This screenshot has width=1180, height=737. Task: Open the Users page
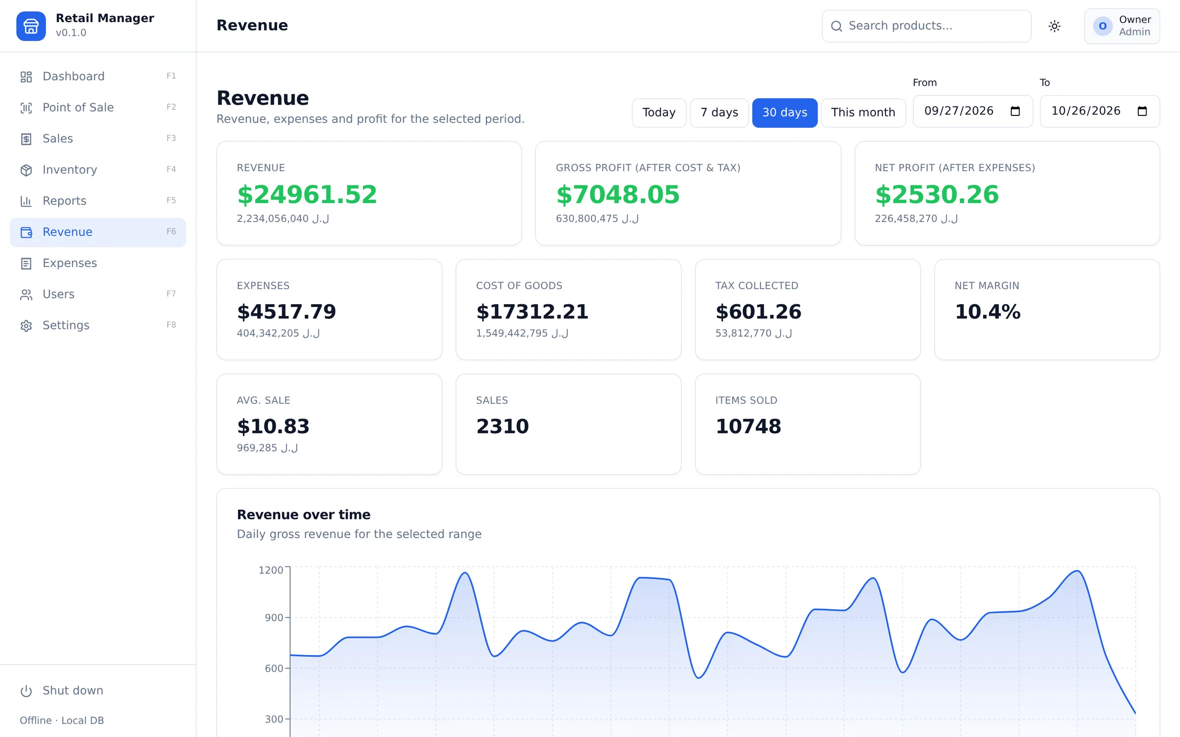98,294
